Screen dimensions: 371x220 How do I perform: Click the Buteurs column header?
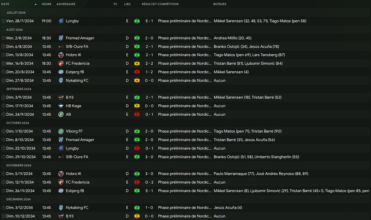tap(220, 4)
